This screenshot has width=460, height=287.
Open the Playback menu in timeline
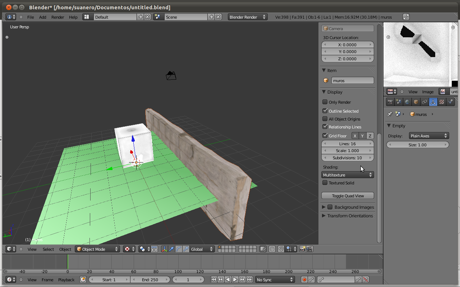click(x=66, y=279)
